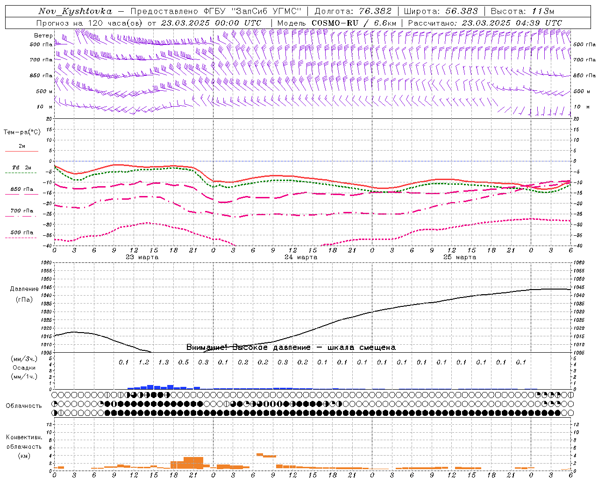The image size is (598, 479).
Task: Click the Nov_Kyshtovka station title
Action: [x=75, y=11]
